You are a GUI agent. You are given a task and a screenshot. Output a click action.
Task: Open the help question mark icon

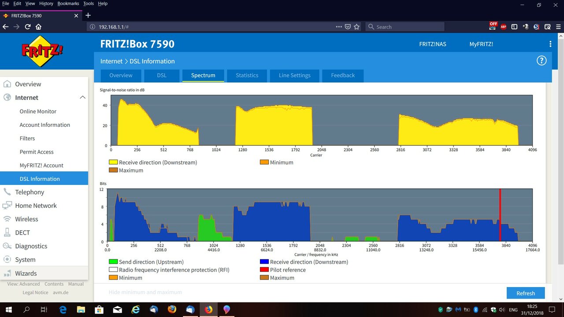click(x=542, y=61)
